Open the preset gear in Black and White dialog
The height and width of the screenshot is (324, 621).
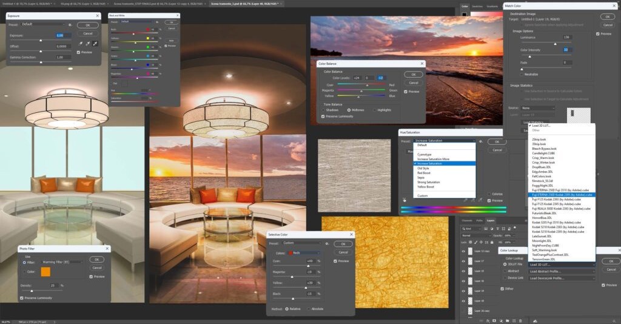[157, 22]
